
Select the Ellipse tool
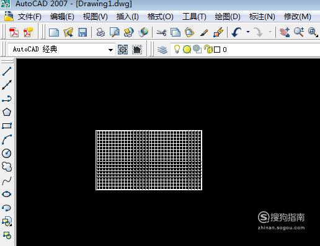click(x=7, y=194)
